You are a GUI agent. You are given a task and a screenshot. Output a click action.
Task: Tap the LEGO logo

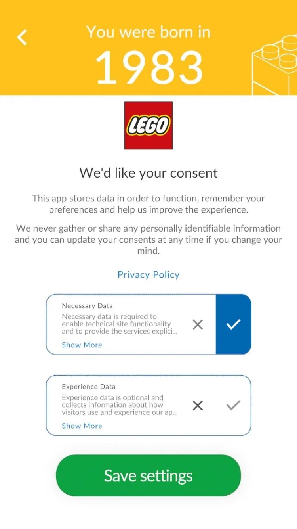coord(148,125)
